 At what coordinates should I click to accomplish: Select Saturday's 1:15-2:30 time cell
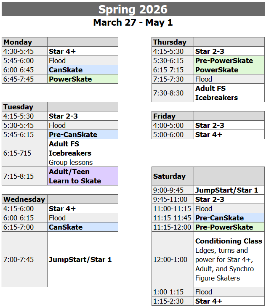(x=173, y=301)
